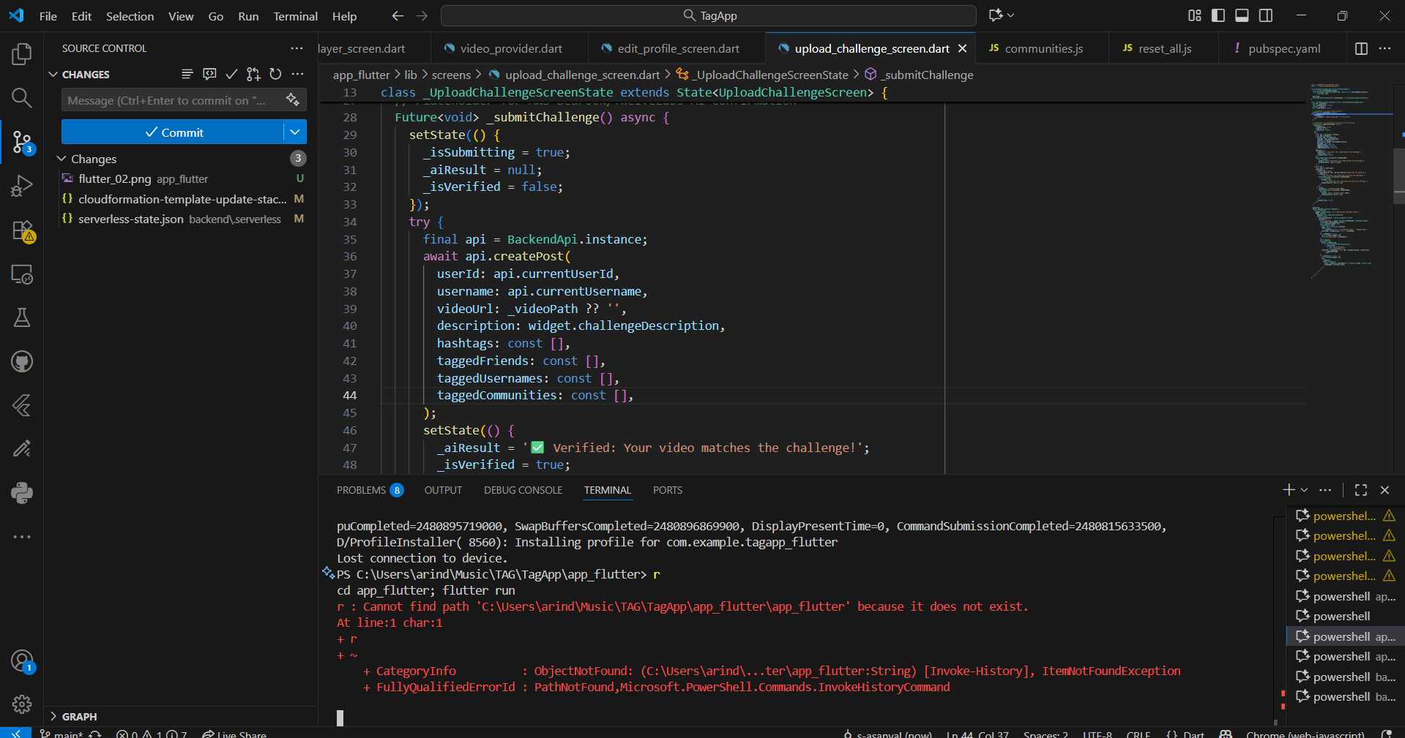1405x738 pixels.
Task: Open the Search view in activity bar
Action: pyautogui.click(x=22, y=98)
